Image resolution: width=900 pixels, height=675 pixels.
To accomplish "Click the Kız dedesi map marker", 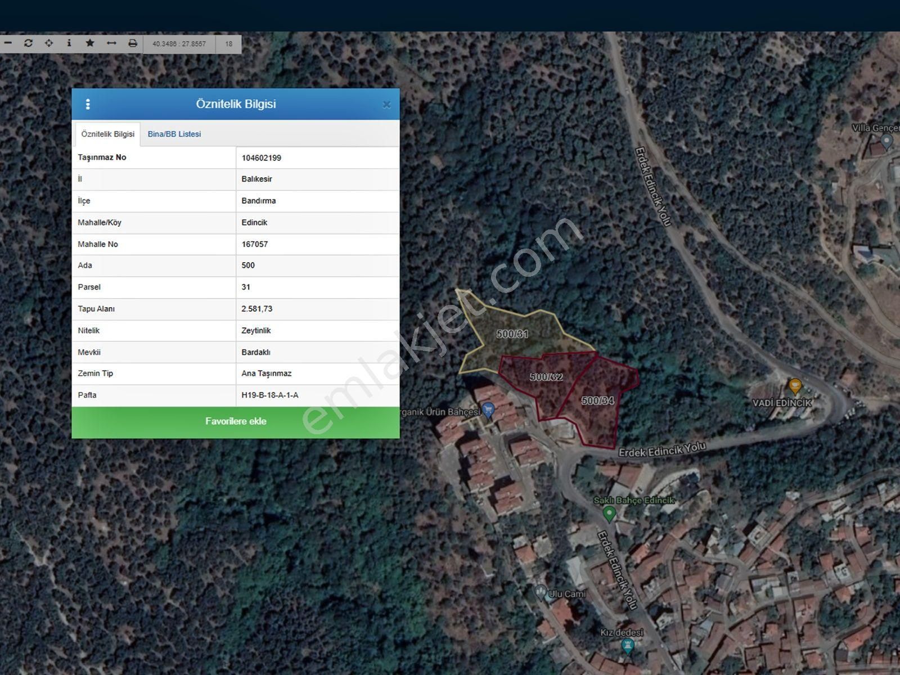I will pyautogui.click(x=627, y=647).
